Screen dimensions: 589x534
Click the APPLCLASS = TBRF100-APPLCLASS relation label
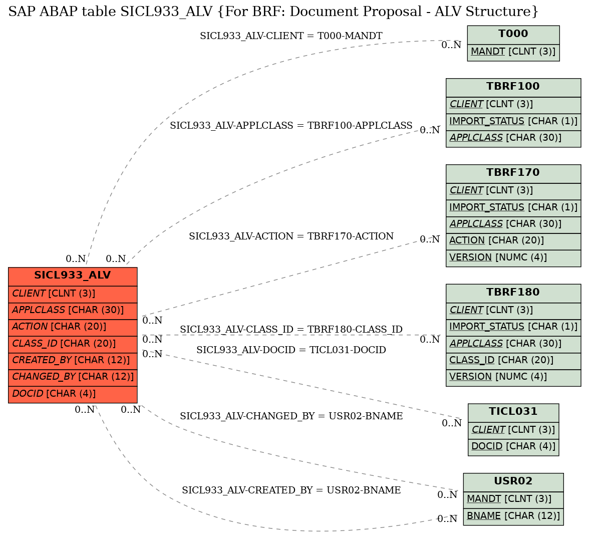click(x=291, y=126)
